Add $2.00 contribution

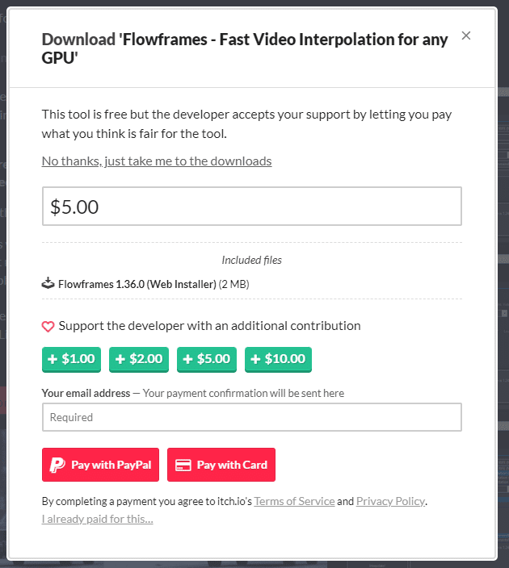click(x=139, y=359)
